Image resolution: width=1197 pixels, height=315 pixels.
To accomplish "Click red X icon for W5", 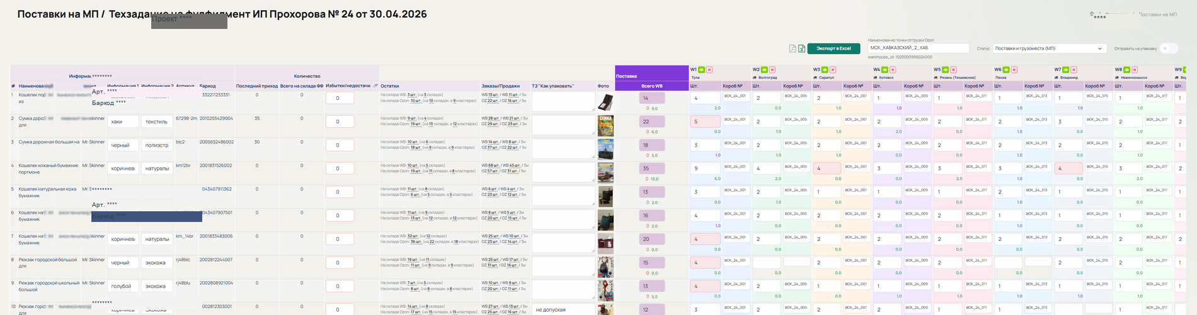I will point(954,70).
